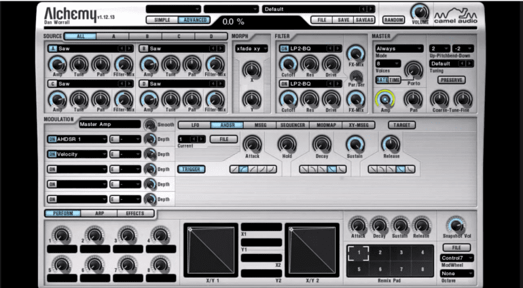Click the Default preset name field
Viewport: 523px width, 288px height.
(319, 9)
